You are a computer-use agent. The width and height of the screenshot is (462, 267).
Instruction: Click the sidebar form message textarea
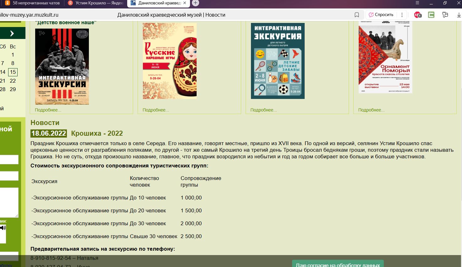coord(9,203)
